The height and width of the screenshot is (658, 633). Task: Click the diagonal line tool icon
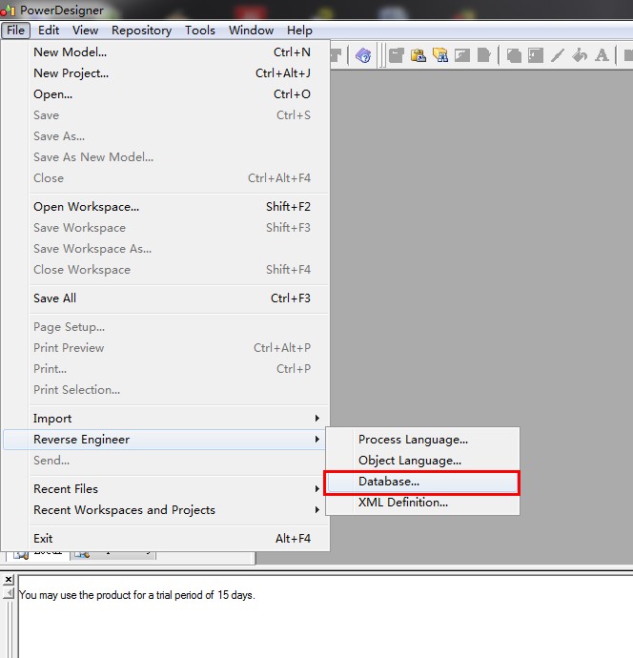[x=558, y=55]
